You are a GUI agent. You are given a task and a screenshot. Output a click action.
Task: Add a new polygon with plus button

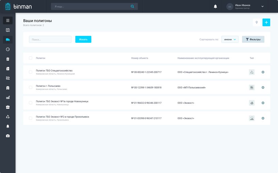pos(266,23)
